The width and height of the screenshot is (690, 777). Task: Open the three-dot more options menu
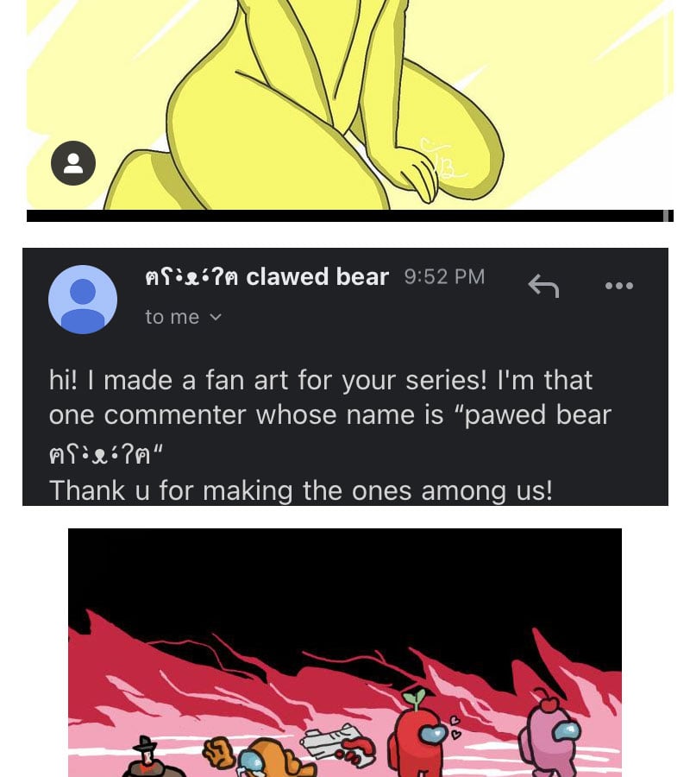pos(619,286)
